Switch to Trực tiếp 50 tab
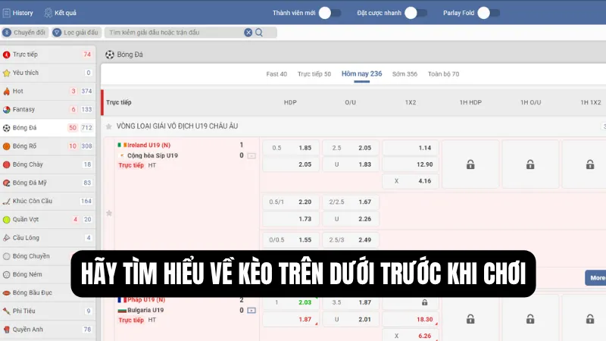 314,74
